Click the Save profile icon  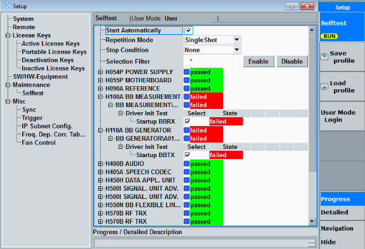pos(324,57)
